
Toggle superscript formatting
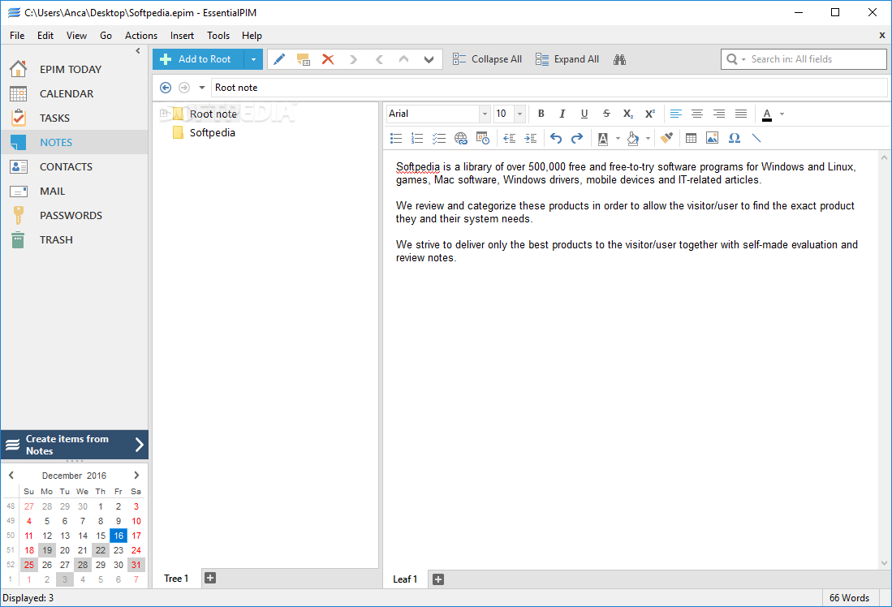pos(650,114)
